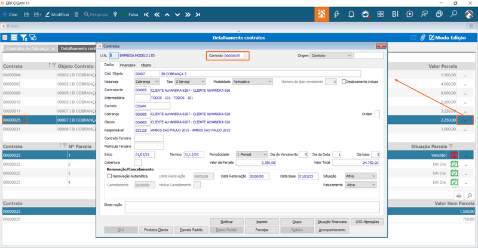Open the Objeto tab
Screen dimensions: 478x248
tap(146, 65)
